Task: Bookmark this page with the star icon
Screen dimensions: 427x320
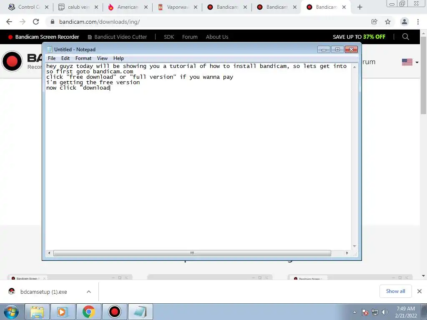Action: tap(388, 22)
